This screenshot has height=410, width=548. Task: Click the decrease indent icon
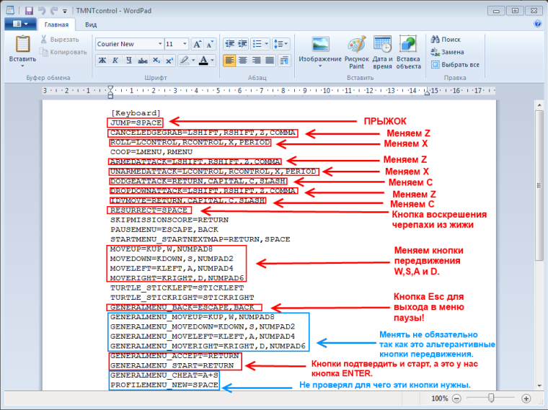tap(229, 44)
